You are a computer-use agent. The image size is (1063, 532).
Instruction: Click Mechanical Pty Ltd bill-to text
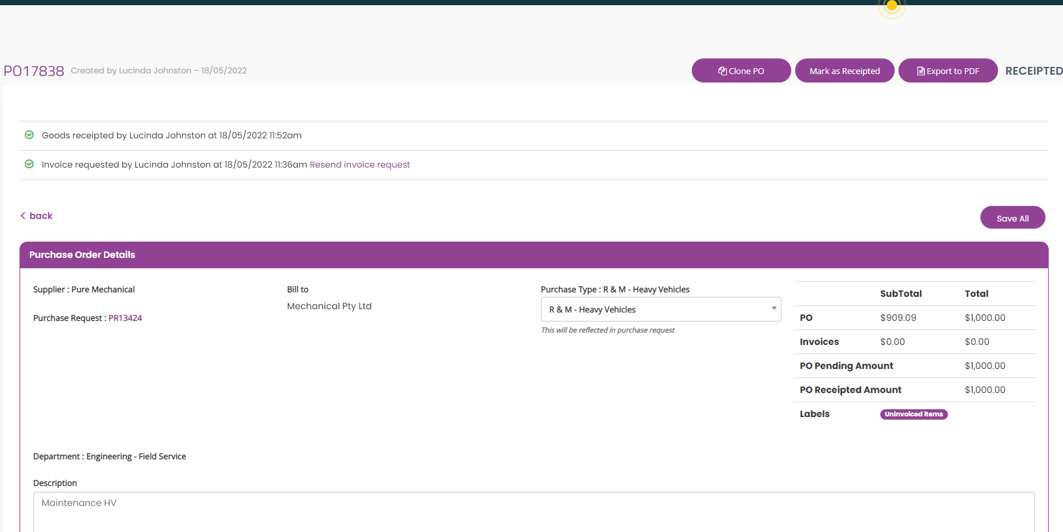tap(329, 306)
